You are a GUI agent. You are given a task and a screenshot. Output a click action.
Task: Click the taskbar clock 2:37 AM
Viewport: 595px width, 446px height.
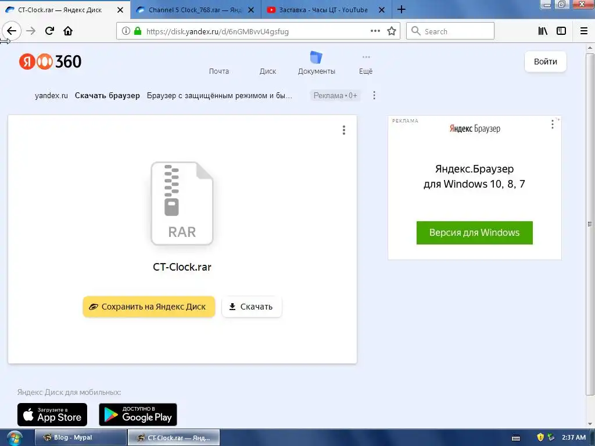click(x=574, y=437)
